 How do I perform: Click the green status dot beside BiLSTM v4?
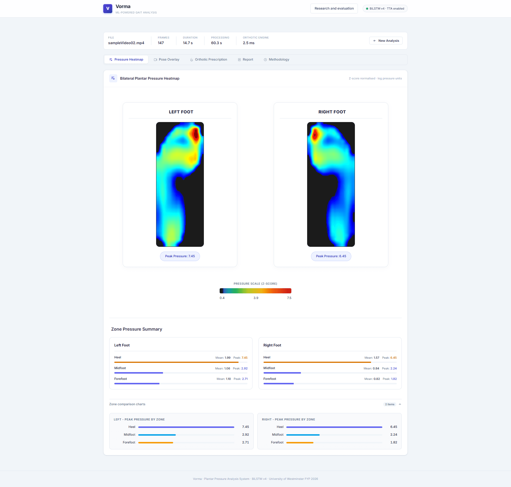click(x=367, y=9)
